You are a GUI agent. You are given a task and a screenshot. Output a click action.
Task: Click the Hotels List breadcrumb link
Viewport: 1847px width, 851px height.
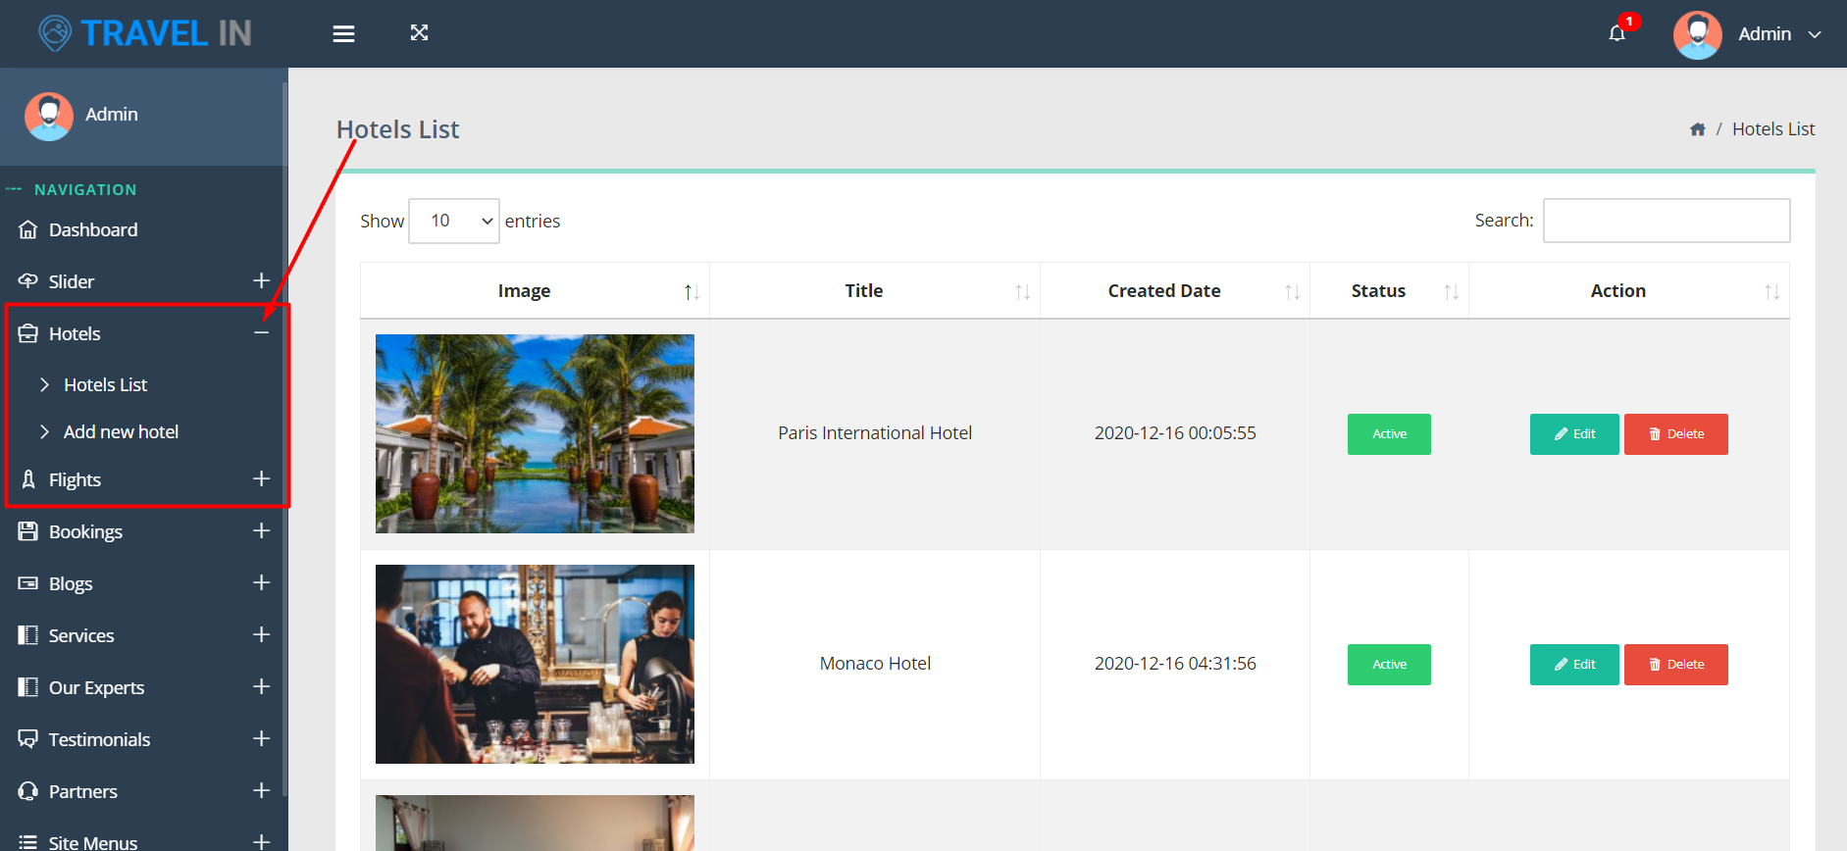pyautogui.click(x=1773, y=129)
